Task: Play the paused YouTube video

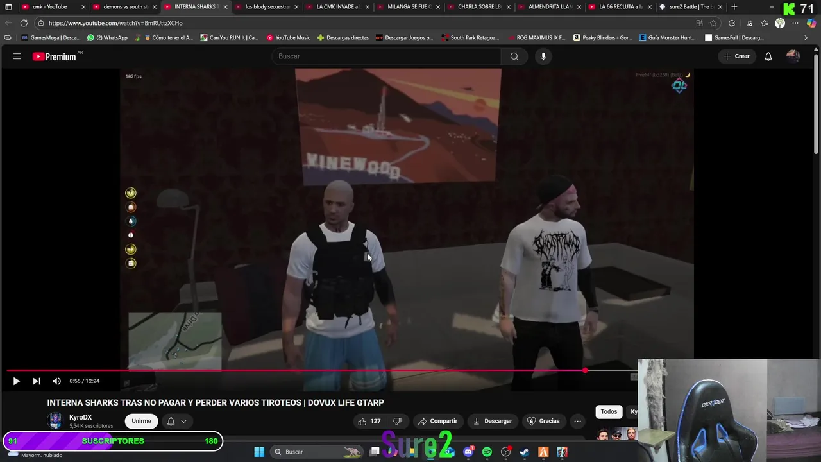Action: (x=16, y=381)
